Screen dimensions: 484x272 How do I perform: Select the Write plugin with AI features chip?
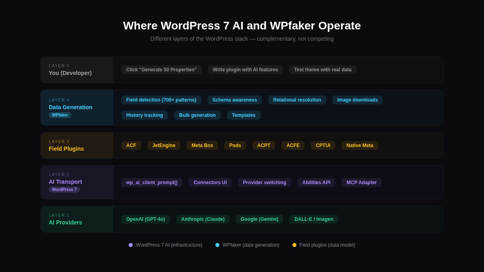point(245,70)
